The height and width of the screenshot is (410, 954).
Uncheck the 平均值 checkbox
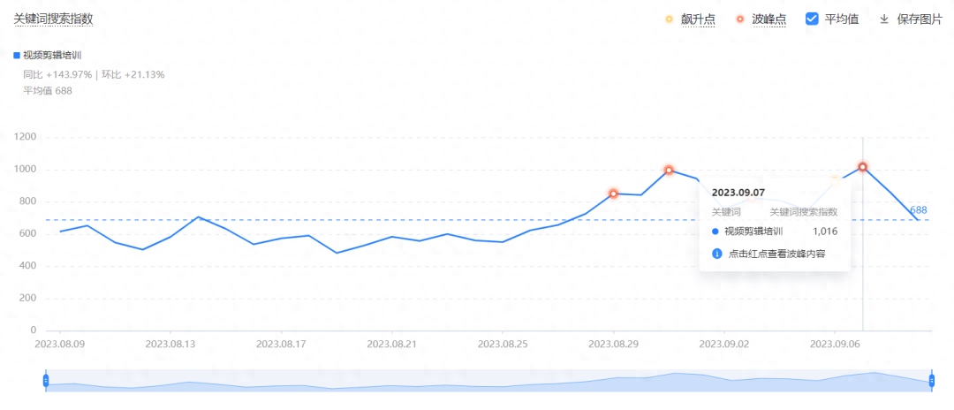[812, 19]
